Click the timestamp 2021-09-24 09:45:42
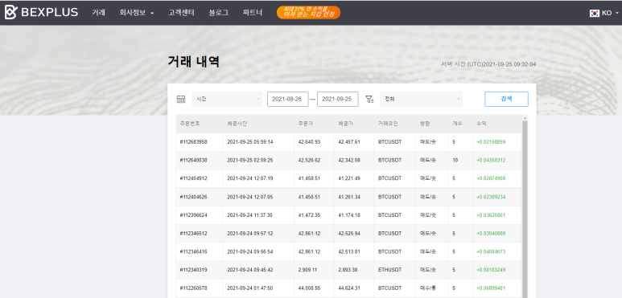Viewport: 622px width, 298px height. 250,270
